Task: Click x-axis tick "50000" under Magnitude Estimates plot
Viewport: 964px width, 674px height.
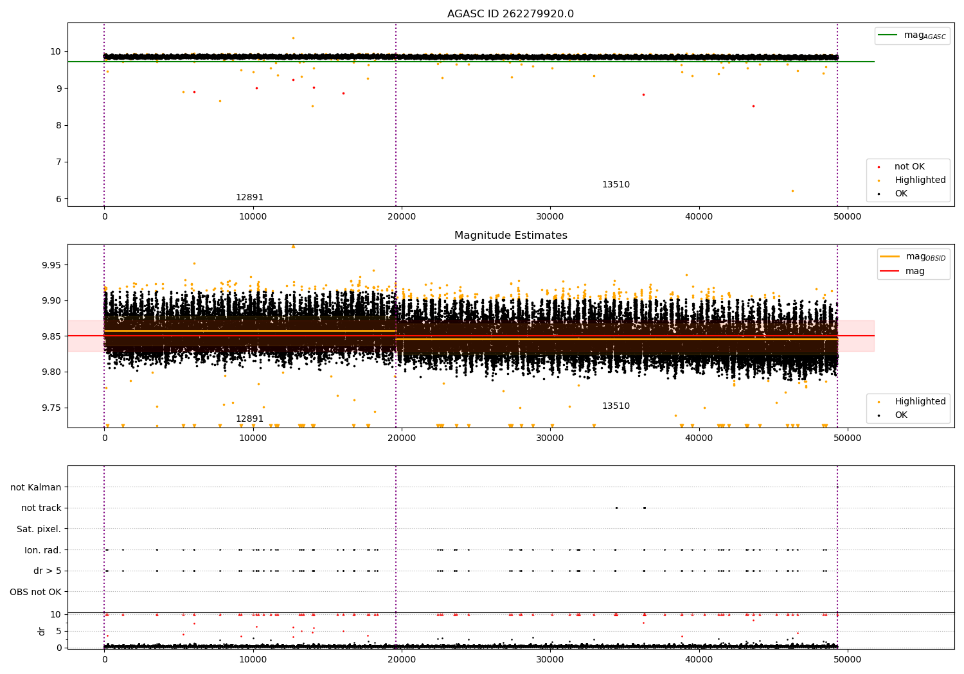Action: pyautogui.click(x=848, y=438)
